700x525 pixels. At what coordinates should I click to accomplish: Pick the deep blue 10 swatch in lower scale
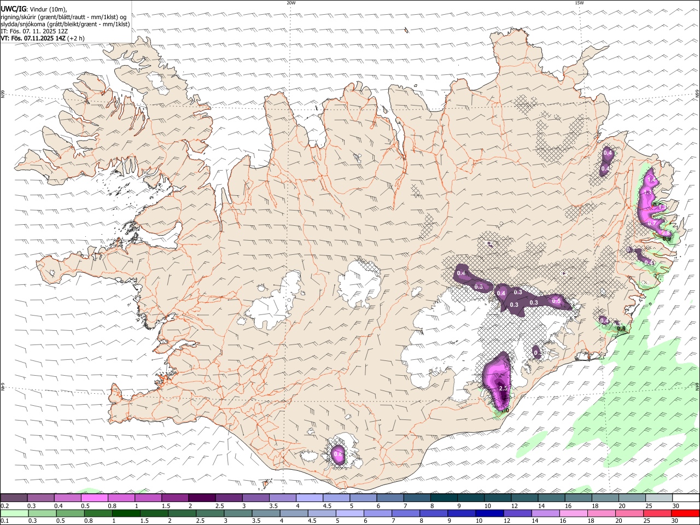pyautogui.click(x=489, y=513)
